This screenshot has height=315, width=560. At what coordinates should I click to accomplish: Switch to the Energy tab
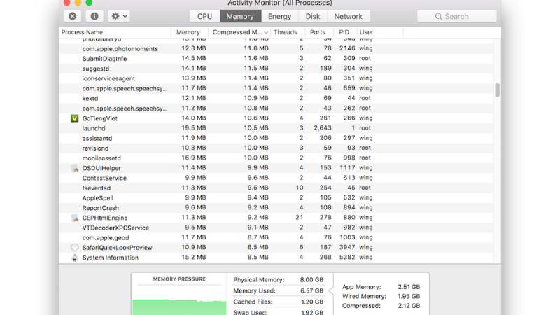(x=279, y=16)
